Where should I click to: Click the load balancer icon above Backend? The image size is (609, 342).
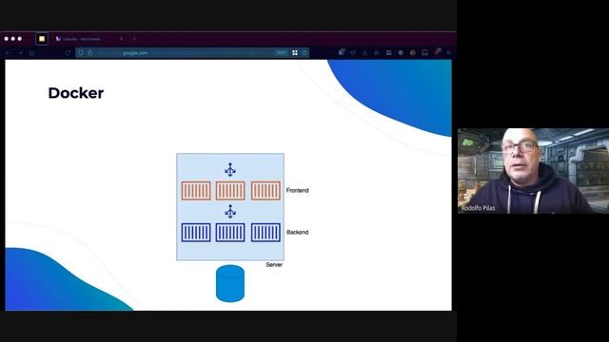click(x=230, y=212)
